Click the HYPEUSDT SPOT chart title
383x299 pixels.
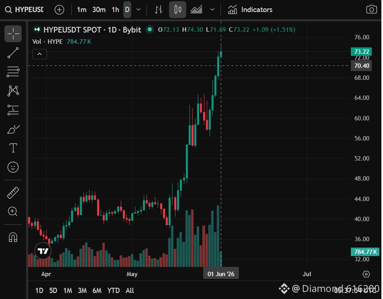click(x=92, y=30)
